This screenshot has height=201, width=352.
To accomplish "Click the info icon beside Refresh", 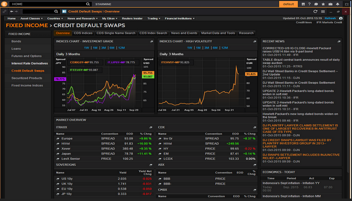I will [341, 19].
